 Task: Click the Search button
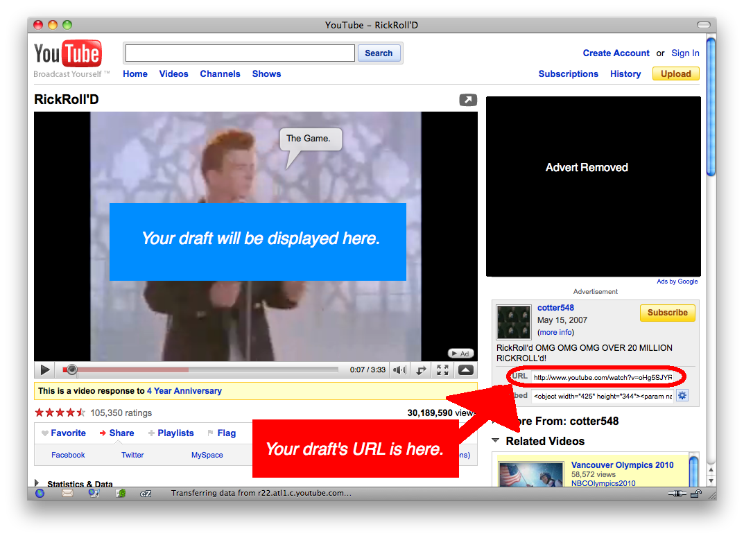click(379, 53)
